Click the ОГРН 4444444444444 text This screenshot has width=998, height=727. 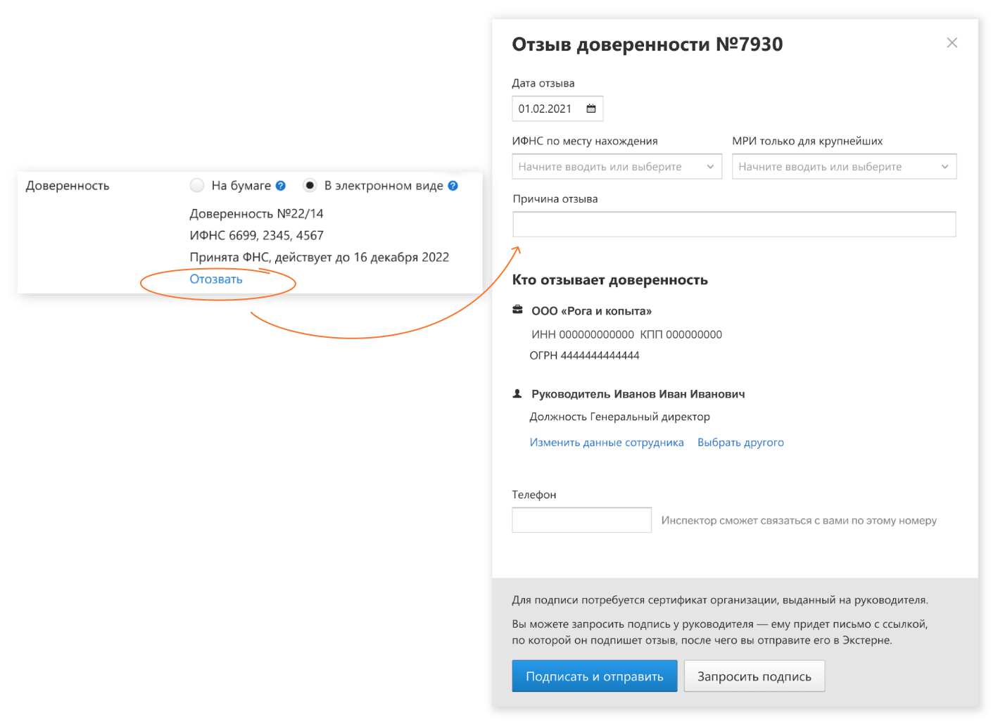584,355
